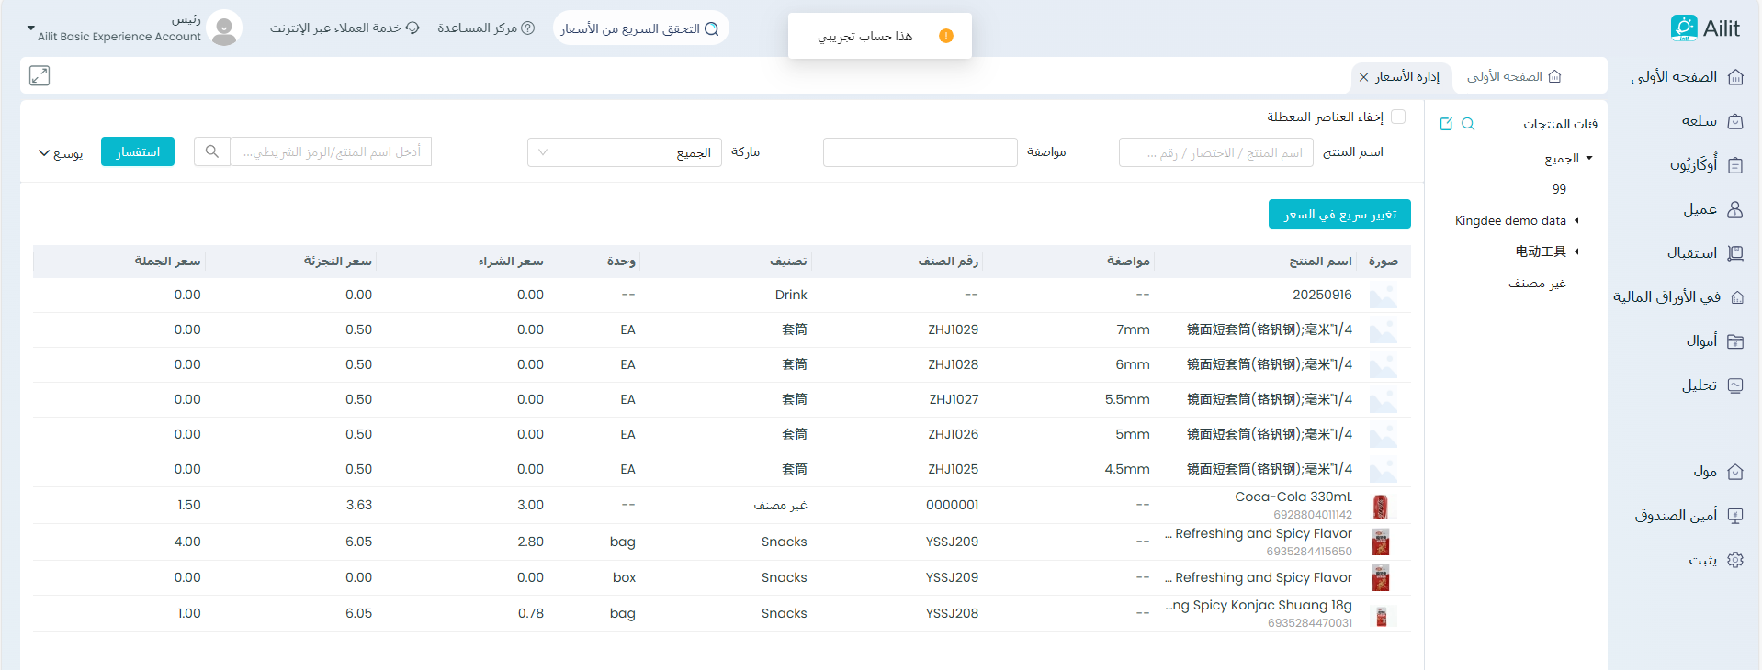Click the blue query button
This screenshot has width=1762, height=670.
pyautogui.click(x=138, y=151)
